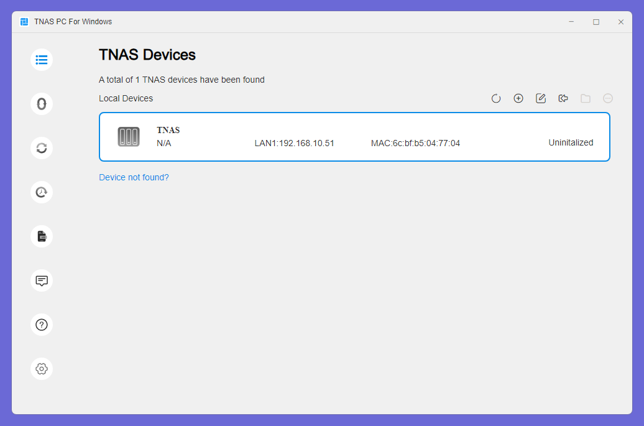
Task: Click the 'Uninitalized' status text
Action: coord(571,142)
